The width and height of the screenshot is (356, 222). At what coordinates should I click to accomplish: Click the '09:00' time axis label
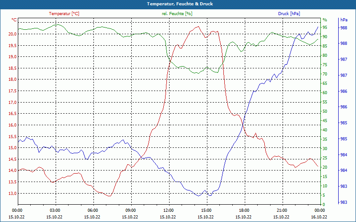(x=130, y=210)
